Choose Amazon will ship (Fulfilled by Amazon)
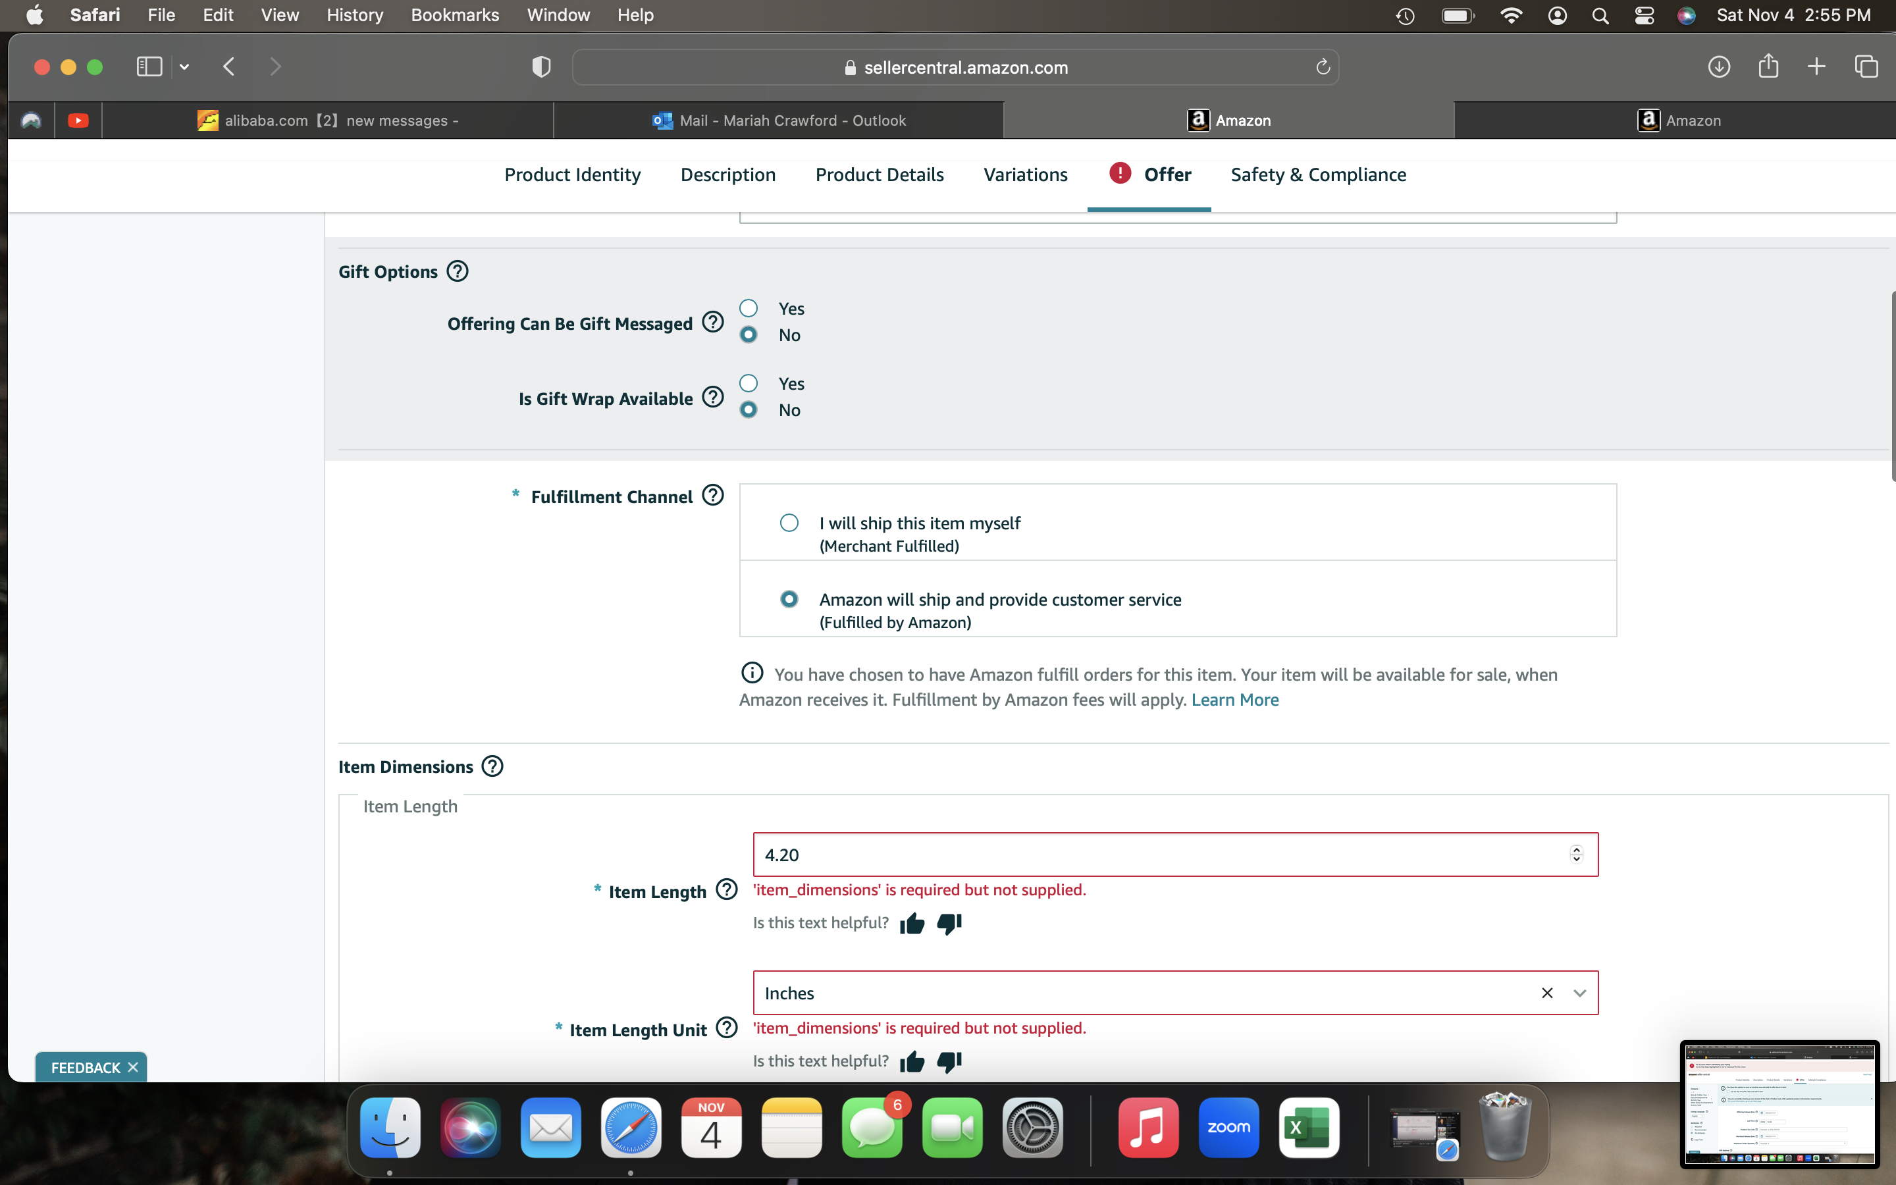 [789, 599]
